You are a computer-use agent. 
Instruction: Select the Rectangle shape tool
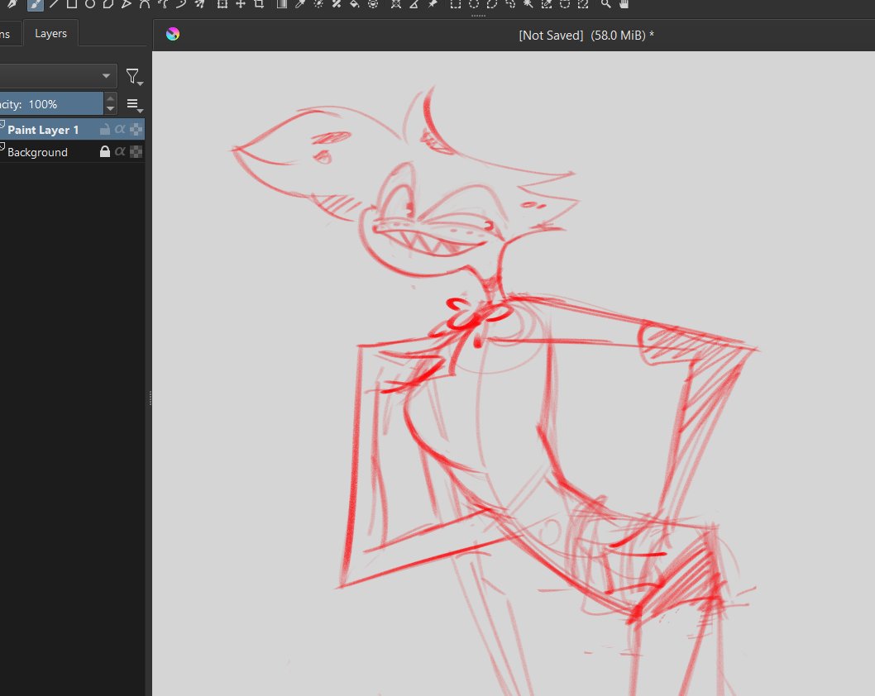(x=71, y=4)
